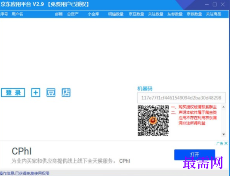Click the 东券数量 column header
The image size is (231, 176).
click(x=175, y=14)
